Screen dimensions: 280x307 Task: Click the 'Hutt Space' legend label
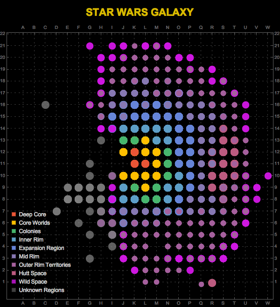(33, 273)
